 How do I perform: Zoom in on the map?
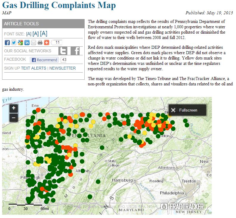click(x=14, y=108)
